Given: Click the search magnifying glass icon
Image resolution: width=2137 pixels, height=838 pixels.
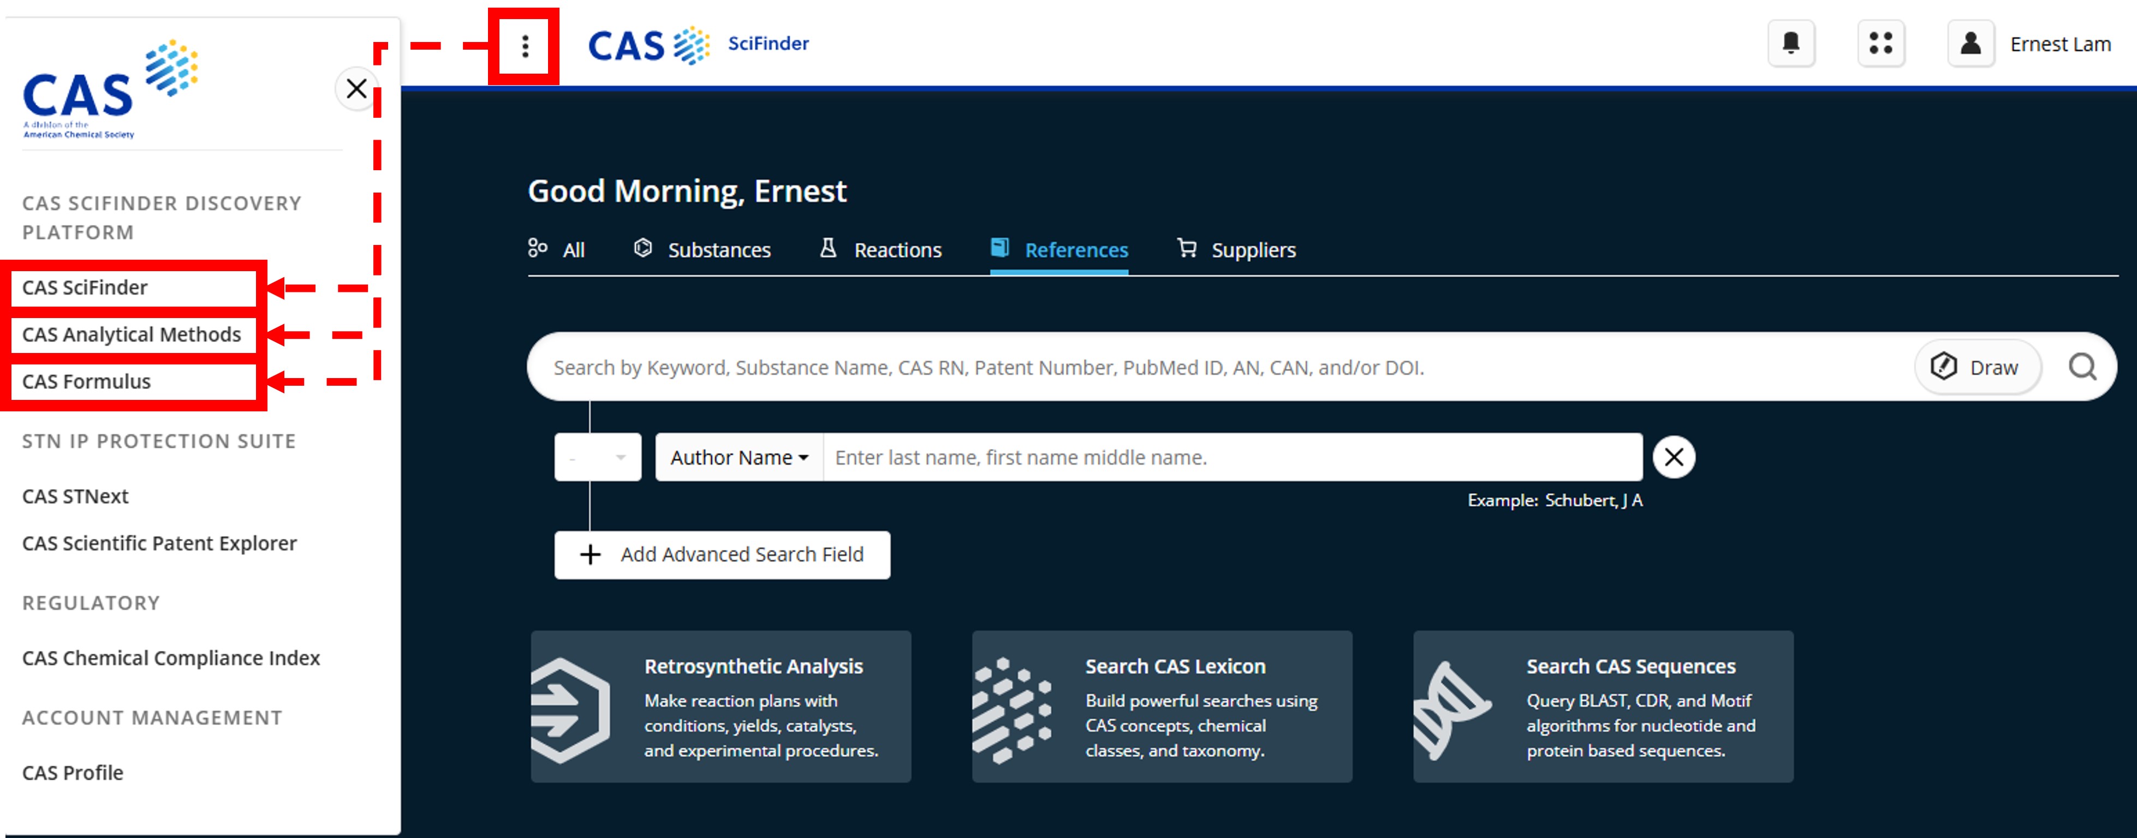Looking at the screenshot, I should coord(2083,367).
